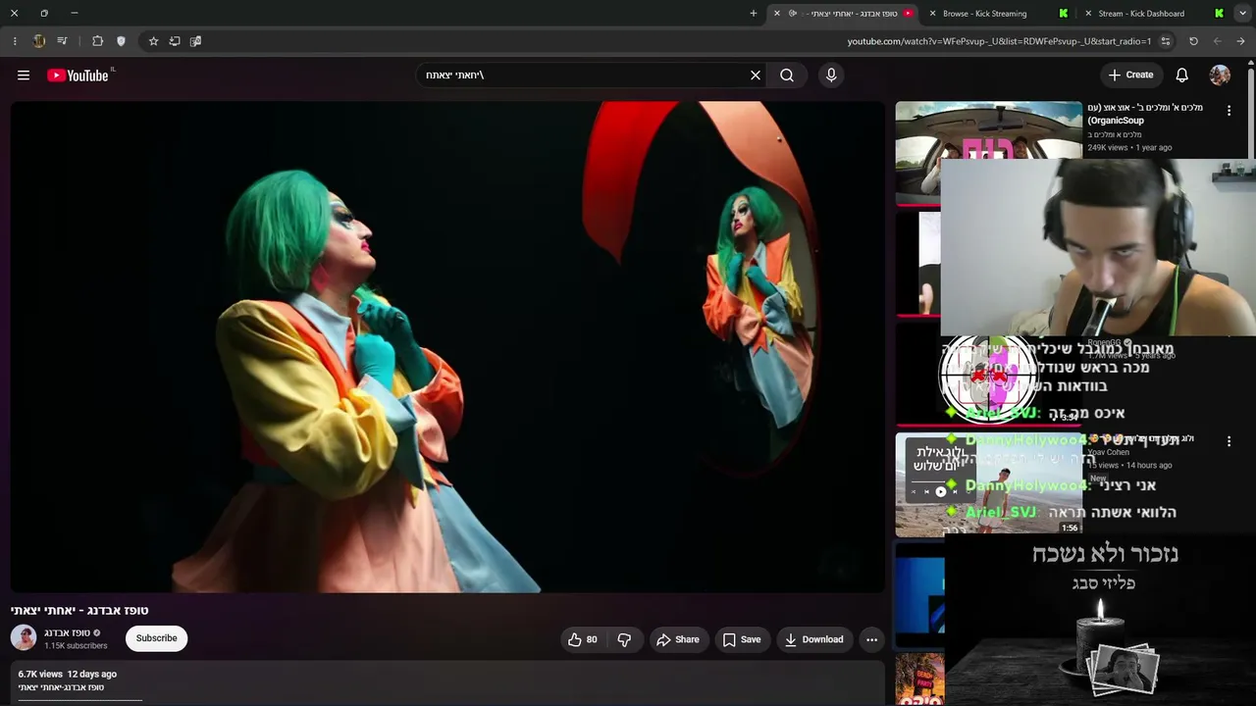Download this video
The image size is (1256, 706).
click(x=813, y=639)
